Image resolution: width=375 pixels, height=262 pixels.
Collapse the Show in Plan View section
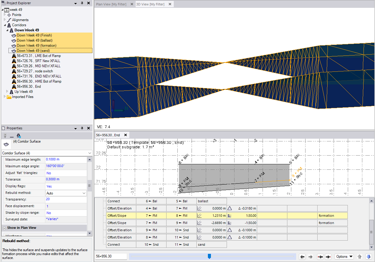click(x=5, y=228)
